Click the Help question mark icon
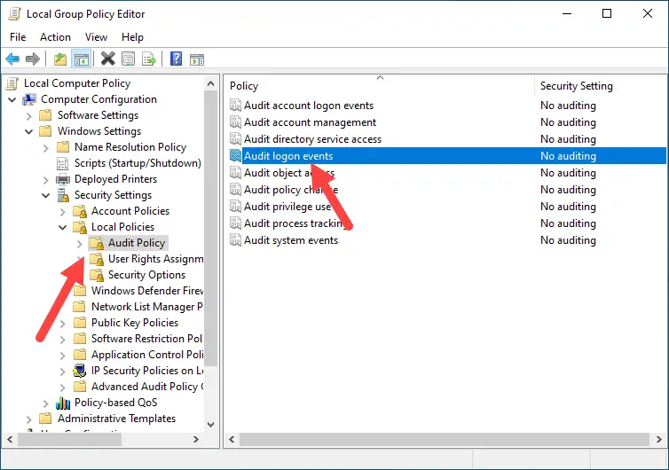This screenshot has width=669, height=470. pyautogui.click(x=177, y=59)
